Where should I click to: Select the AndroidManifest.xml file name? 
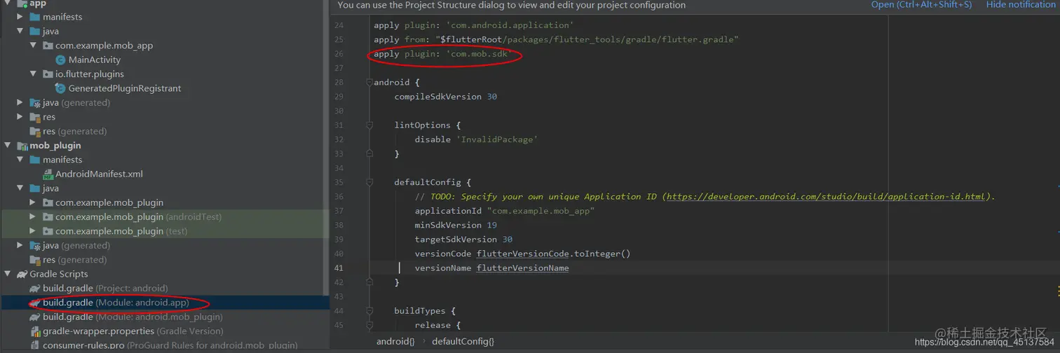[x=99, y=174]
